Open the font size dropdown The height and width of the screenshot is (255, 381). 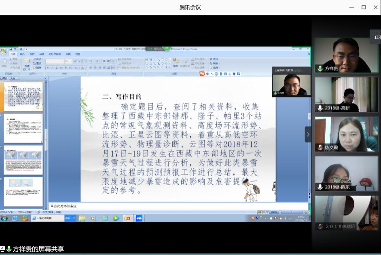pos(71,61)
